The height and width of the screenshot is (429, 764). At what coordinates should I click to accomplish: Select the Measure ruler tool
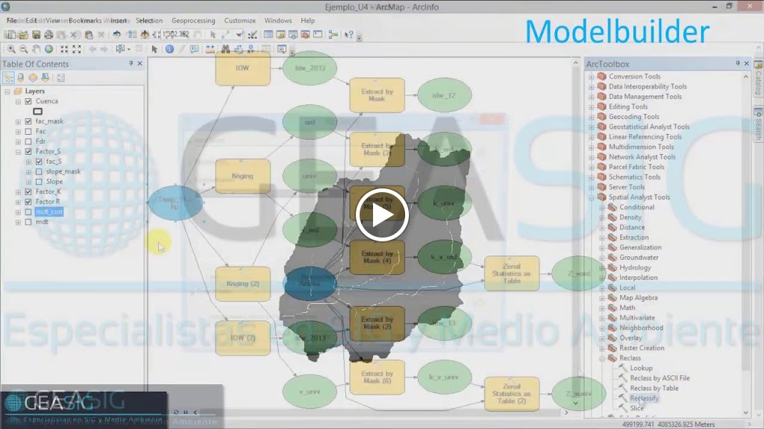tap(210, 49)
